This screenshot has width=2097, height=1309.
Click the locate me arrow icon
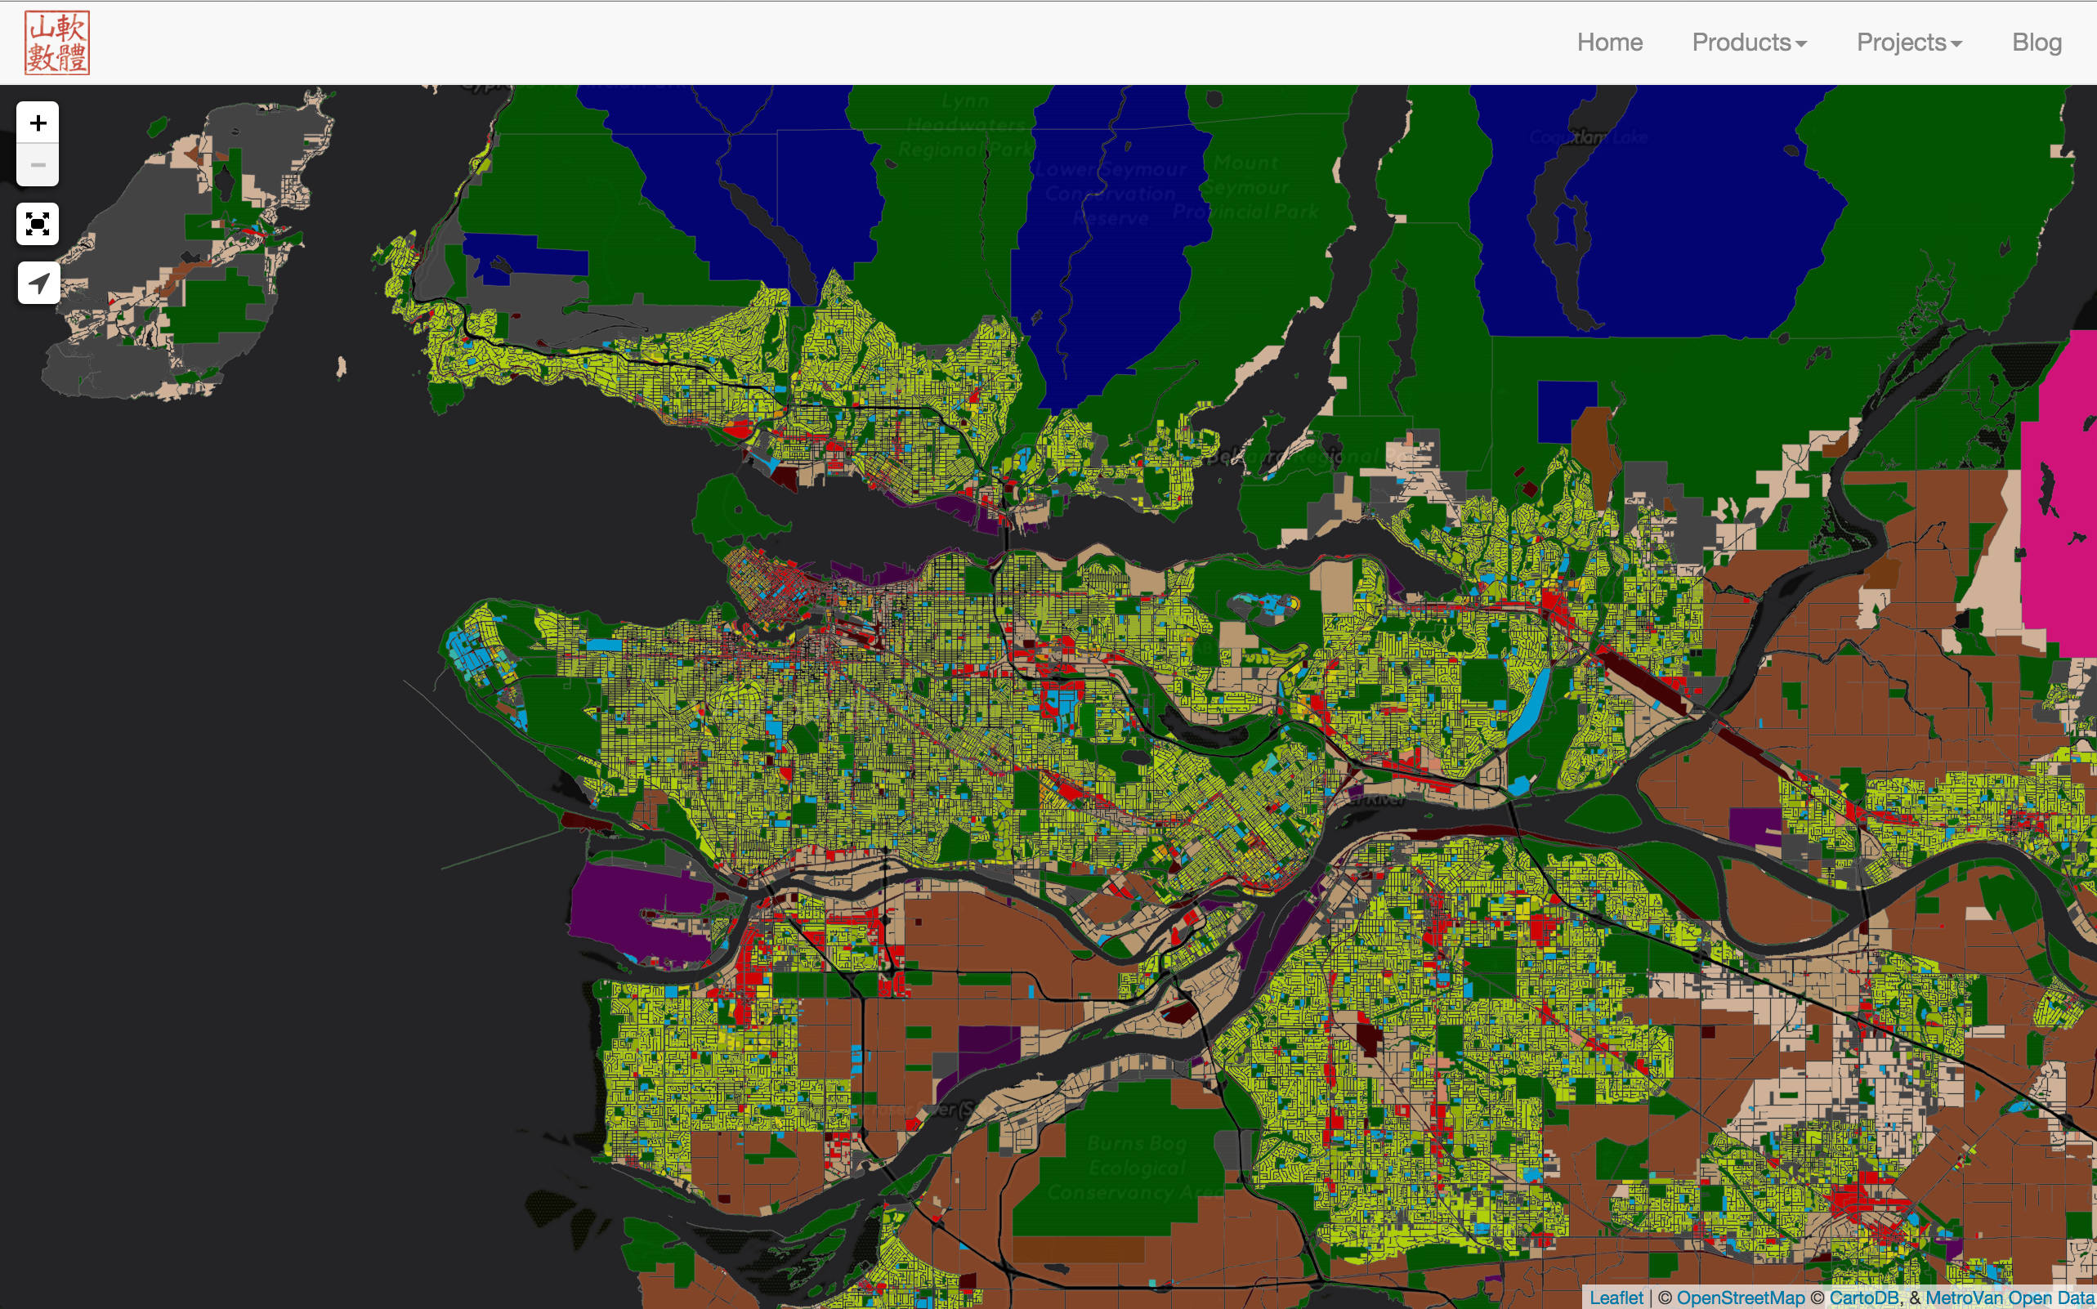(38, 283)
